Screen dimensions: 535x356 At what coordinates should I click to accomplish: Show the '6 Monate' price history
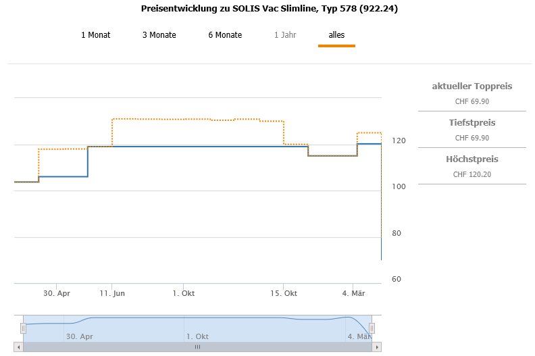pos(225,35)
